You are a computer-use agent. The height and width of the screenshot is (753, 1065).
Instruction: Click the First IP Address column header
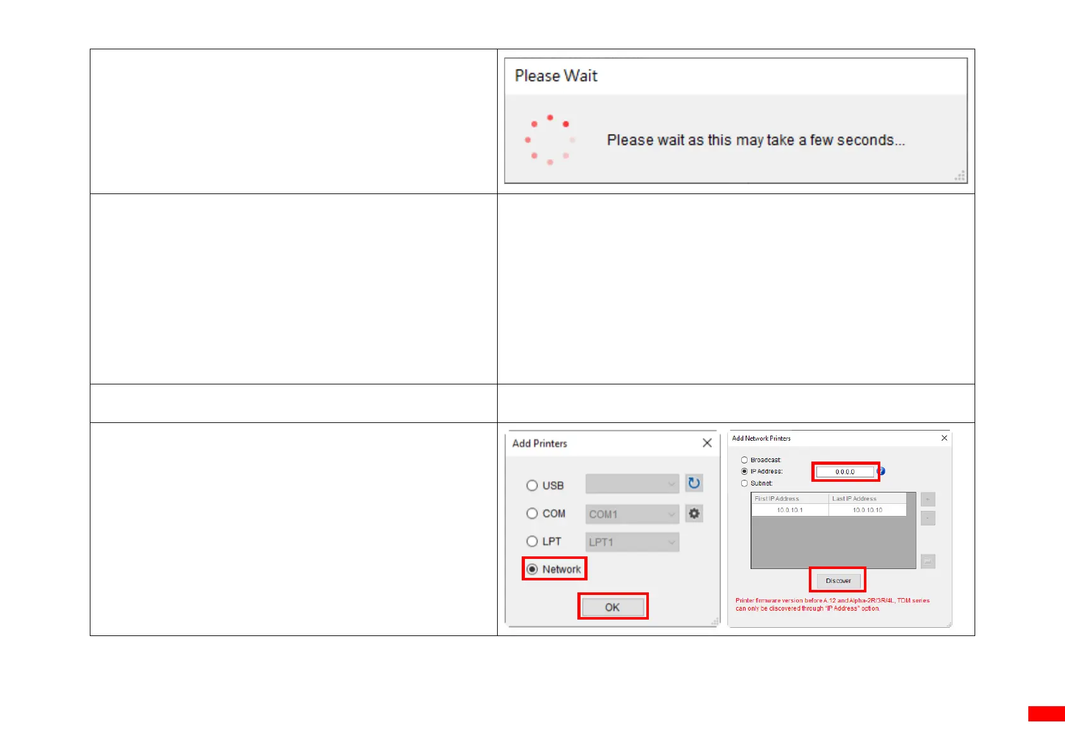pos(790,498)
